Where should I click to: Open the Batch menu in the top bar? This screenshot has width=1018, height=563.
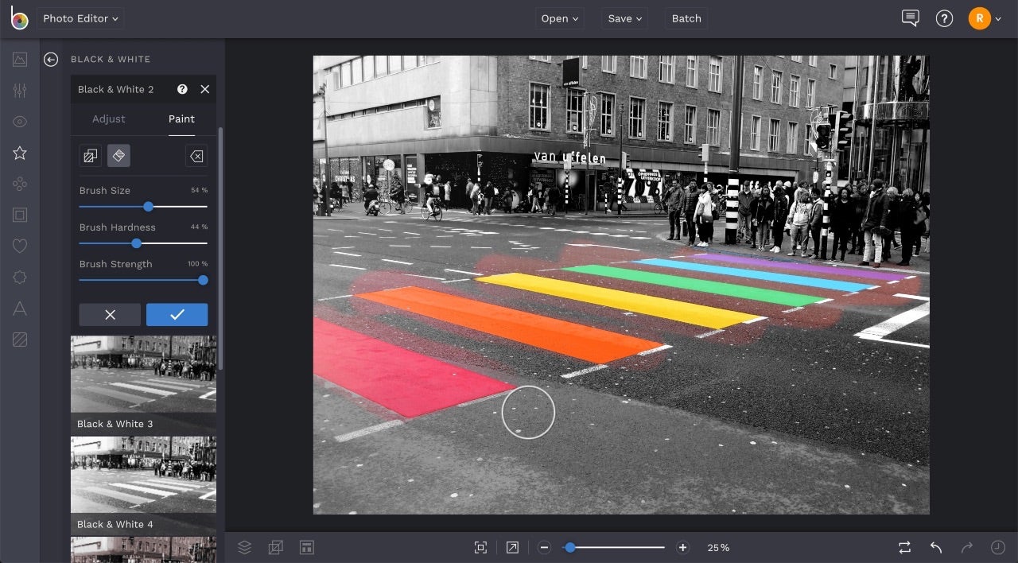coord(686,18)
